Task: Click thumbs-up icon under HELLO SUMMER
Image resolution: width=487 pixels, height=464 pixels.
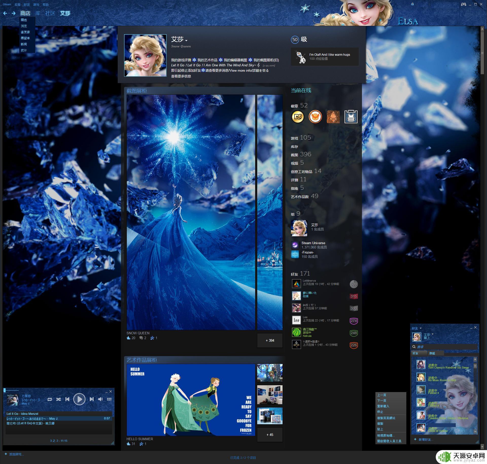Action: 128,444
